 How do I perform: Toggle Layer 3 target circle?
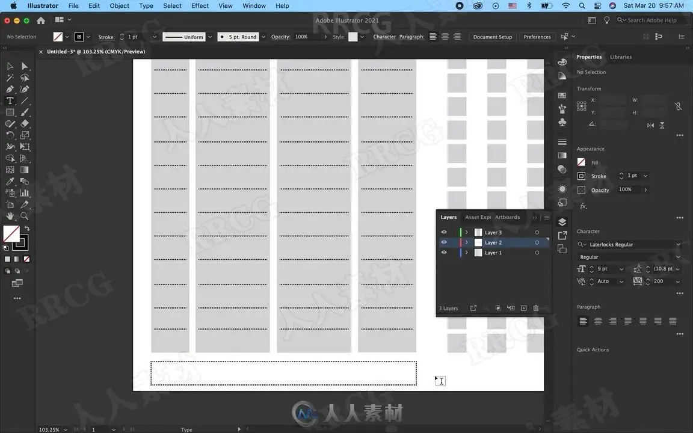[x=537, y=232]
